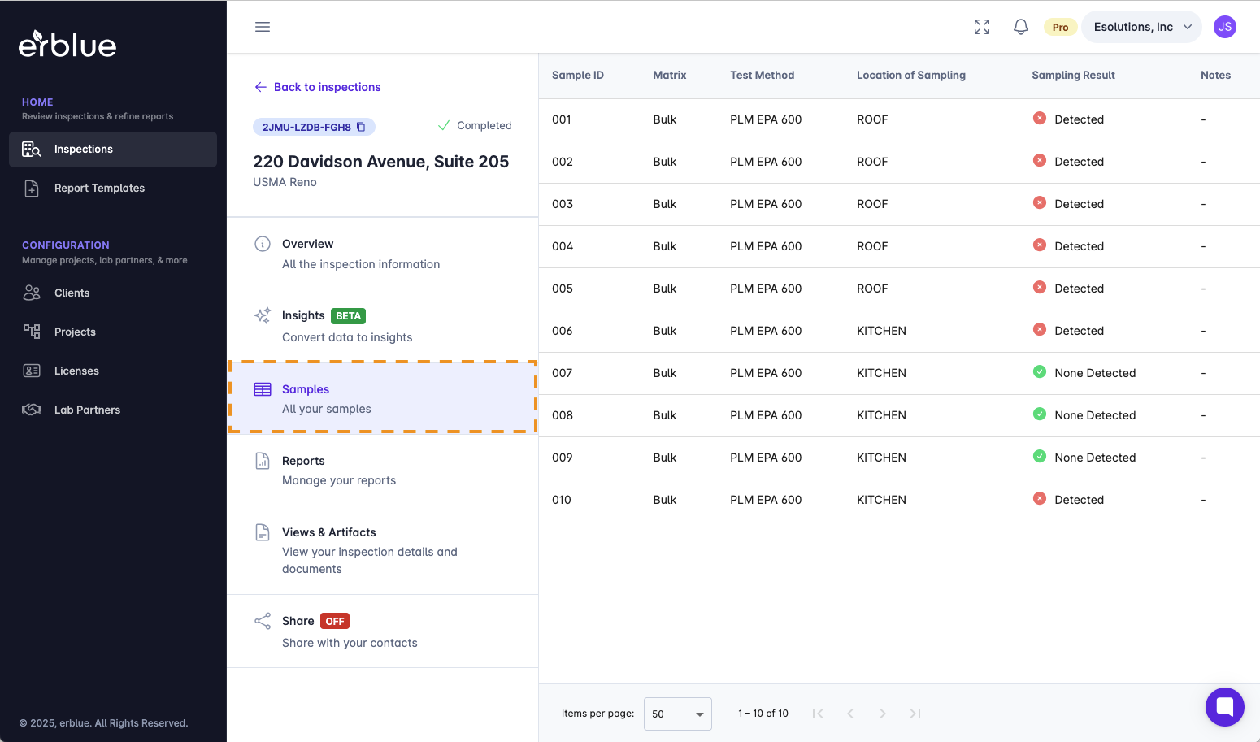Open the items per page dropdown

(677, 714)
